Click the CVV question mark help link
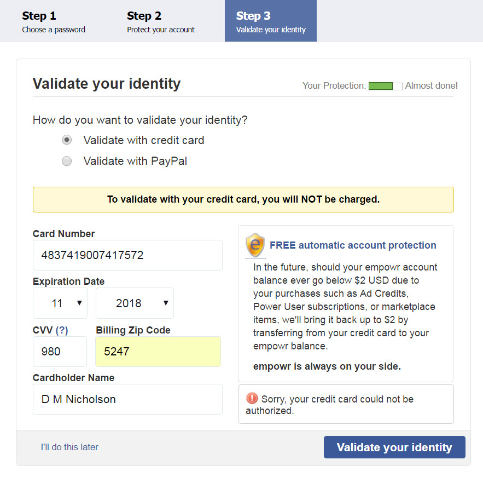 (62, 330)
